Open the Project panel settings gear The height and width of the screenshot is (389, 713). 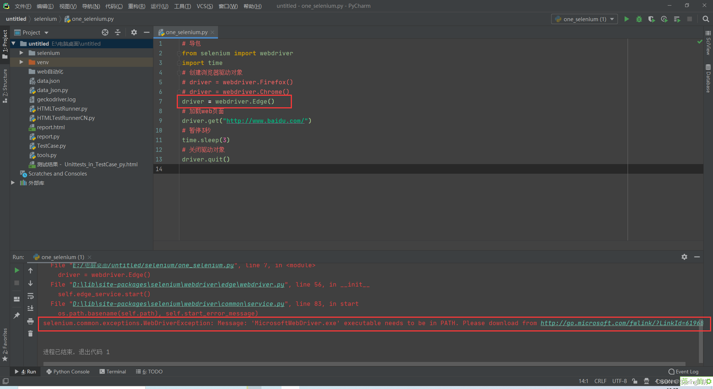click(134, 32)
